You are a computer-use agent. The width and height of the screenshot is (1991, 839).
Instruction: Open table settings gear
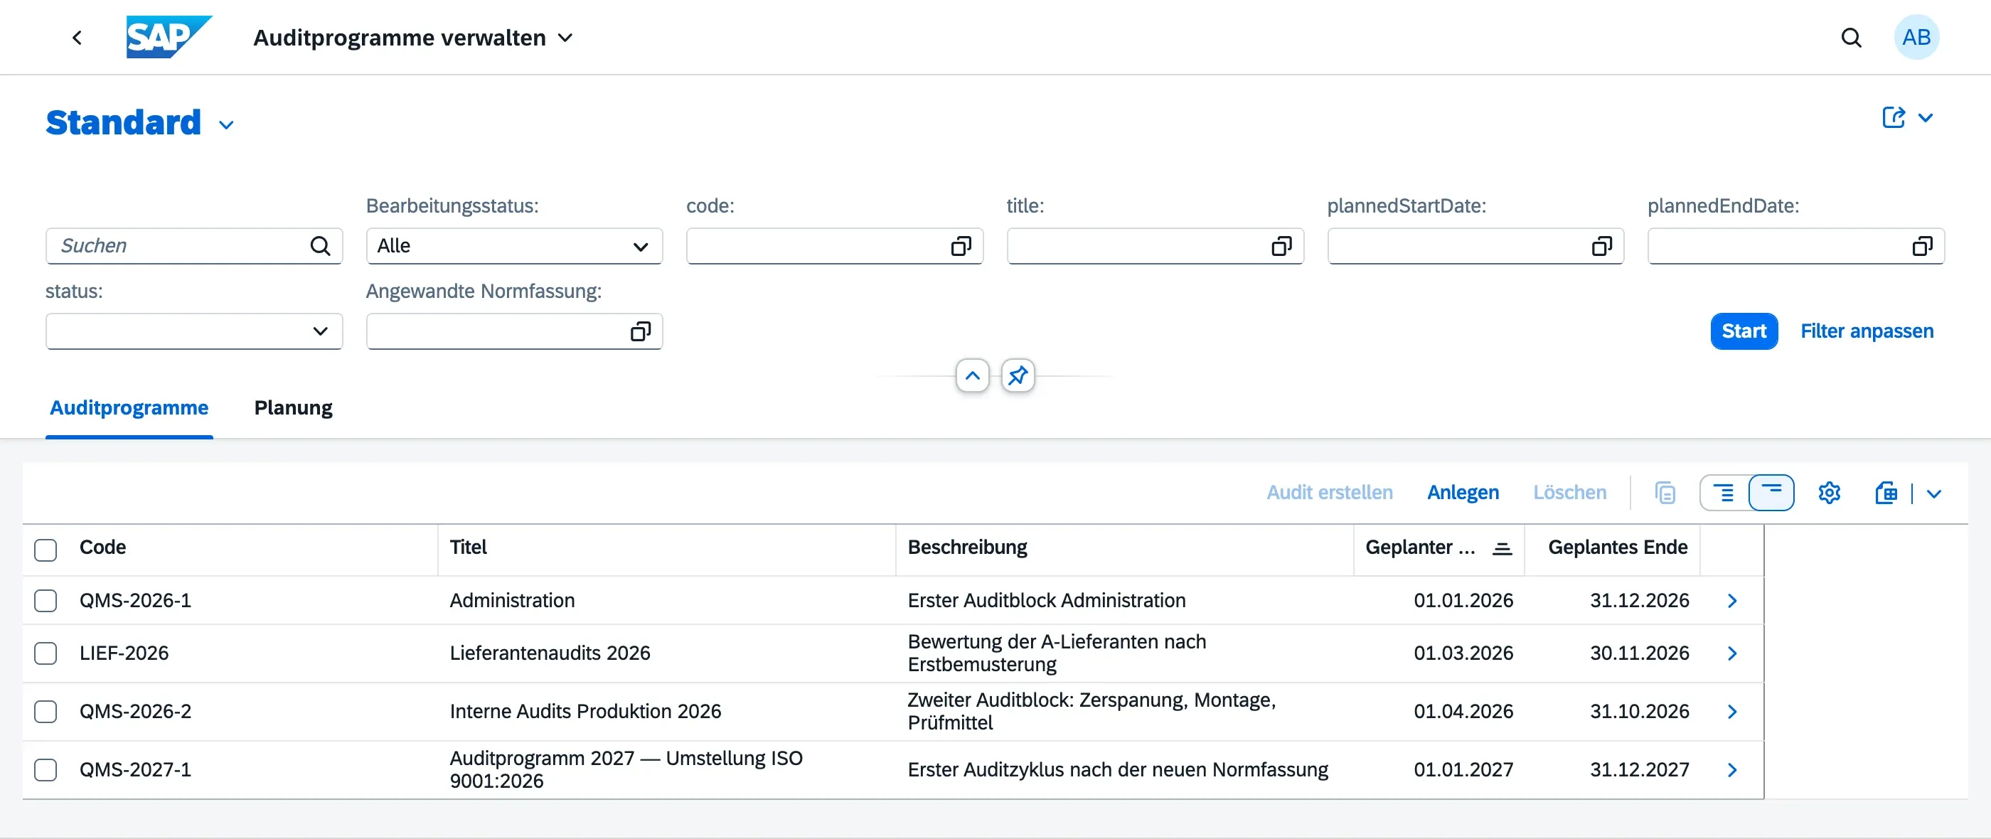1829,493
